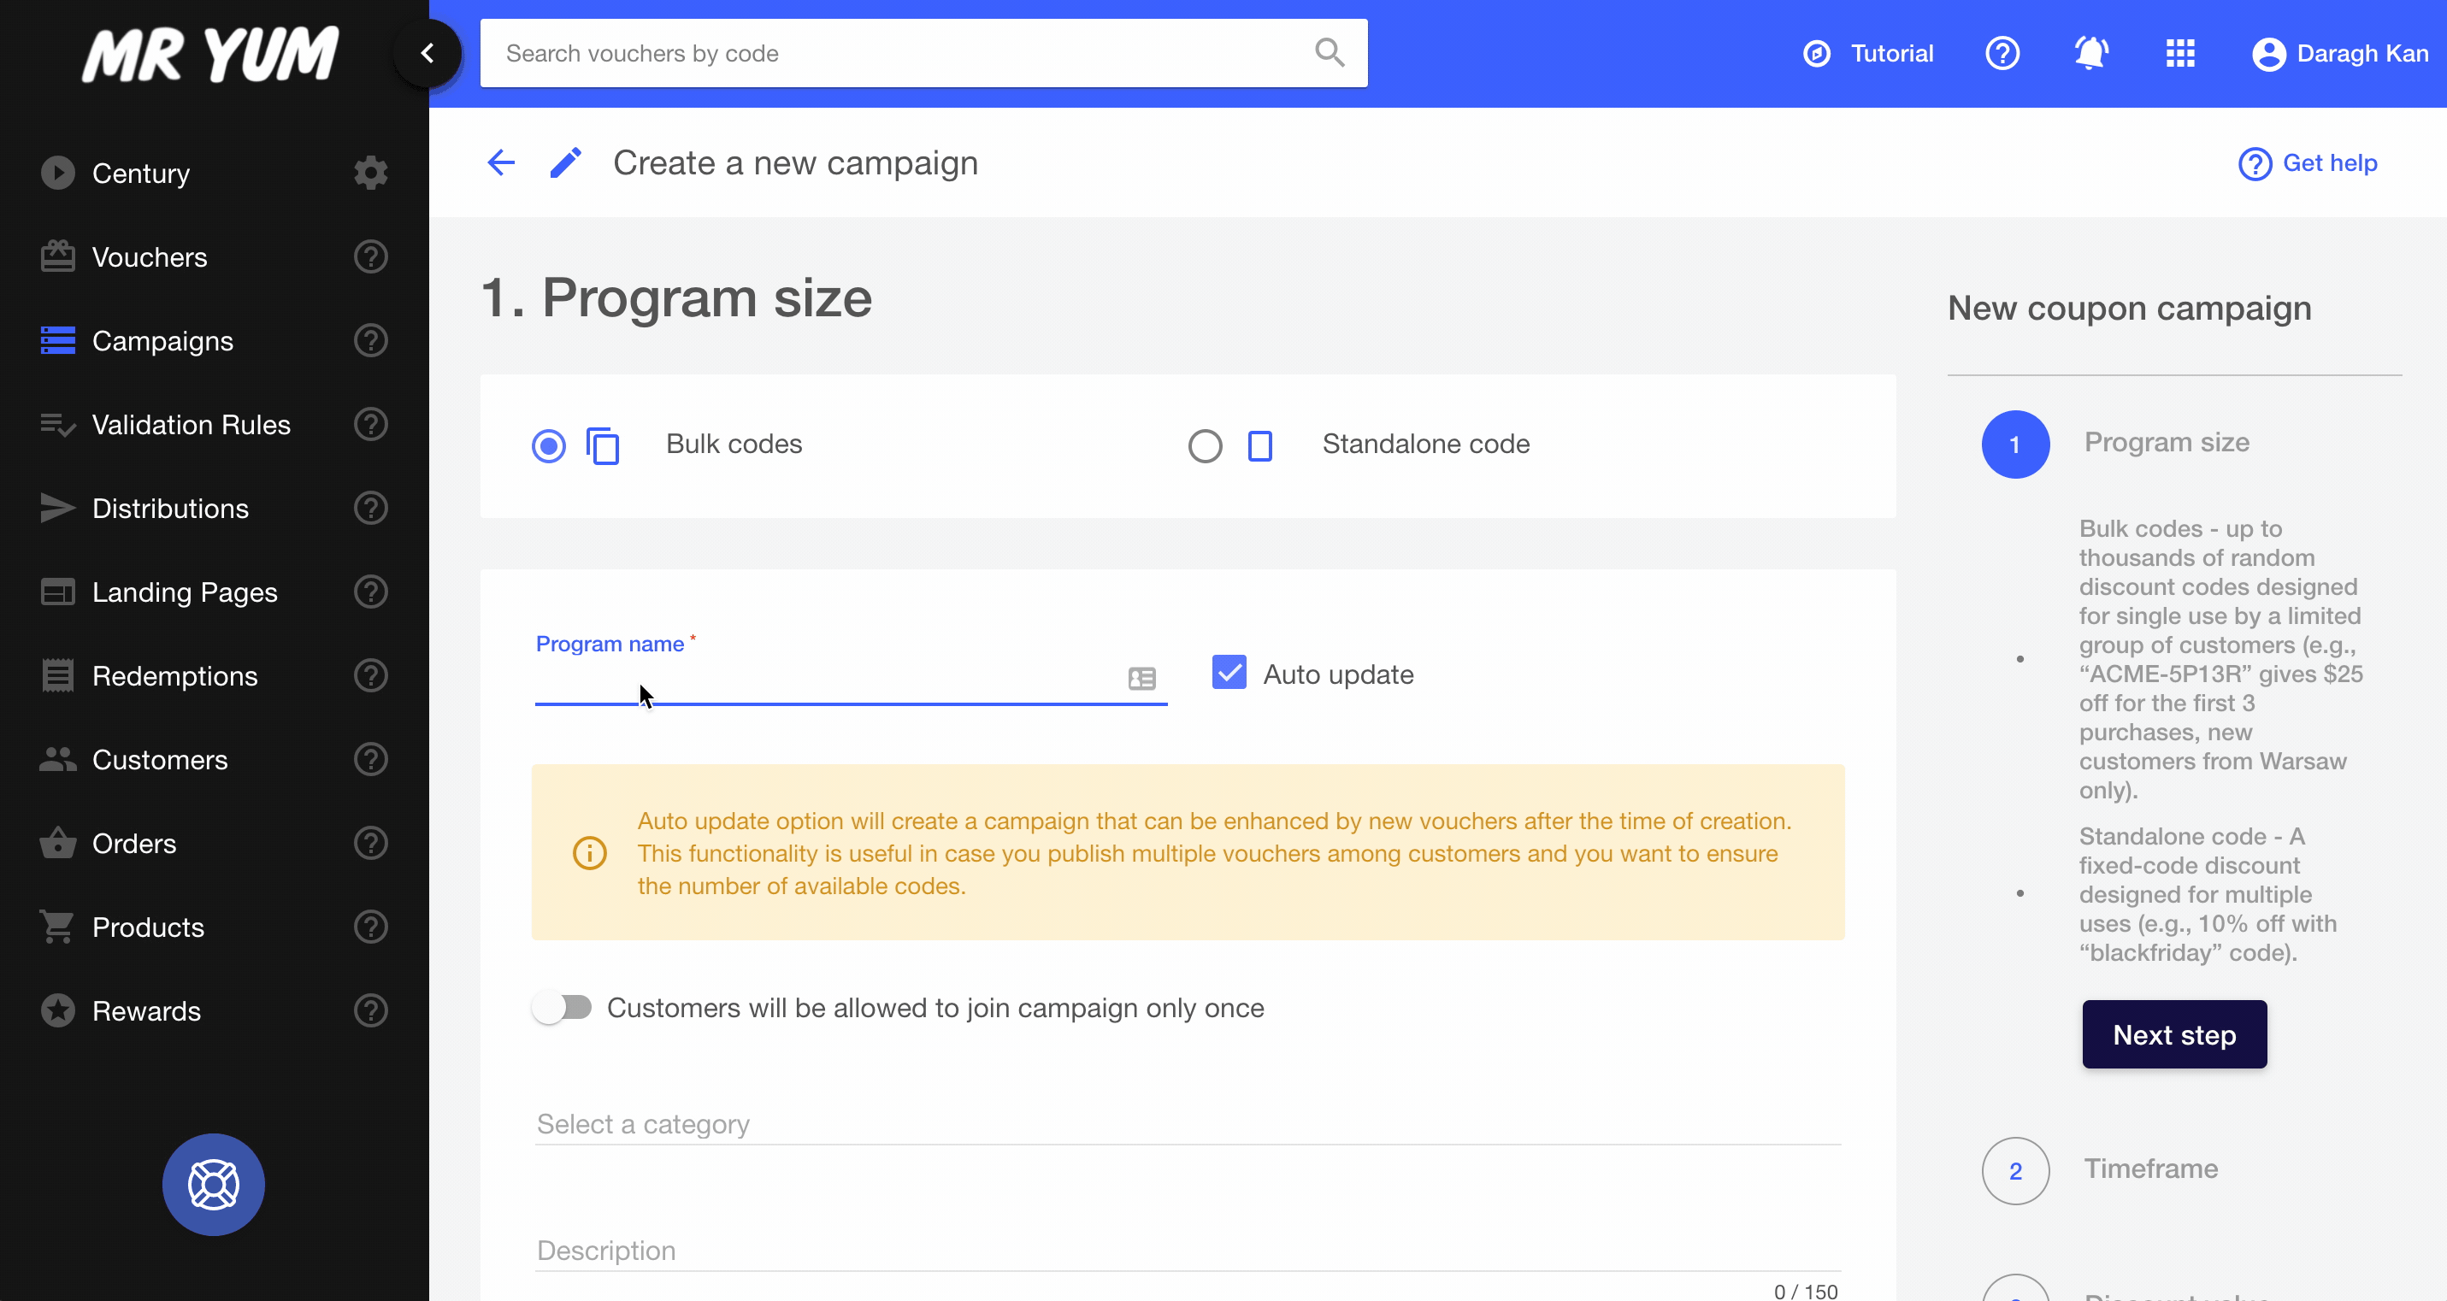Click the '0 / 150' character counter
This screenshot has height=1301, width=2447.
coord(1805,1291)
